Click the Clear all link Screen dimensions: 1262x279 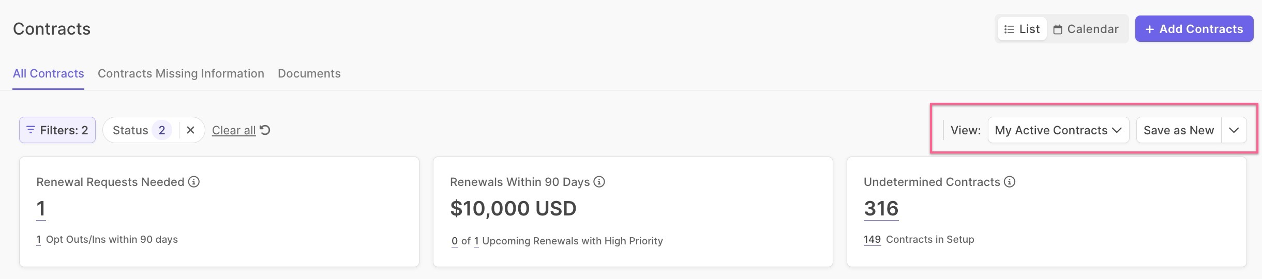(234, 130)
